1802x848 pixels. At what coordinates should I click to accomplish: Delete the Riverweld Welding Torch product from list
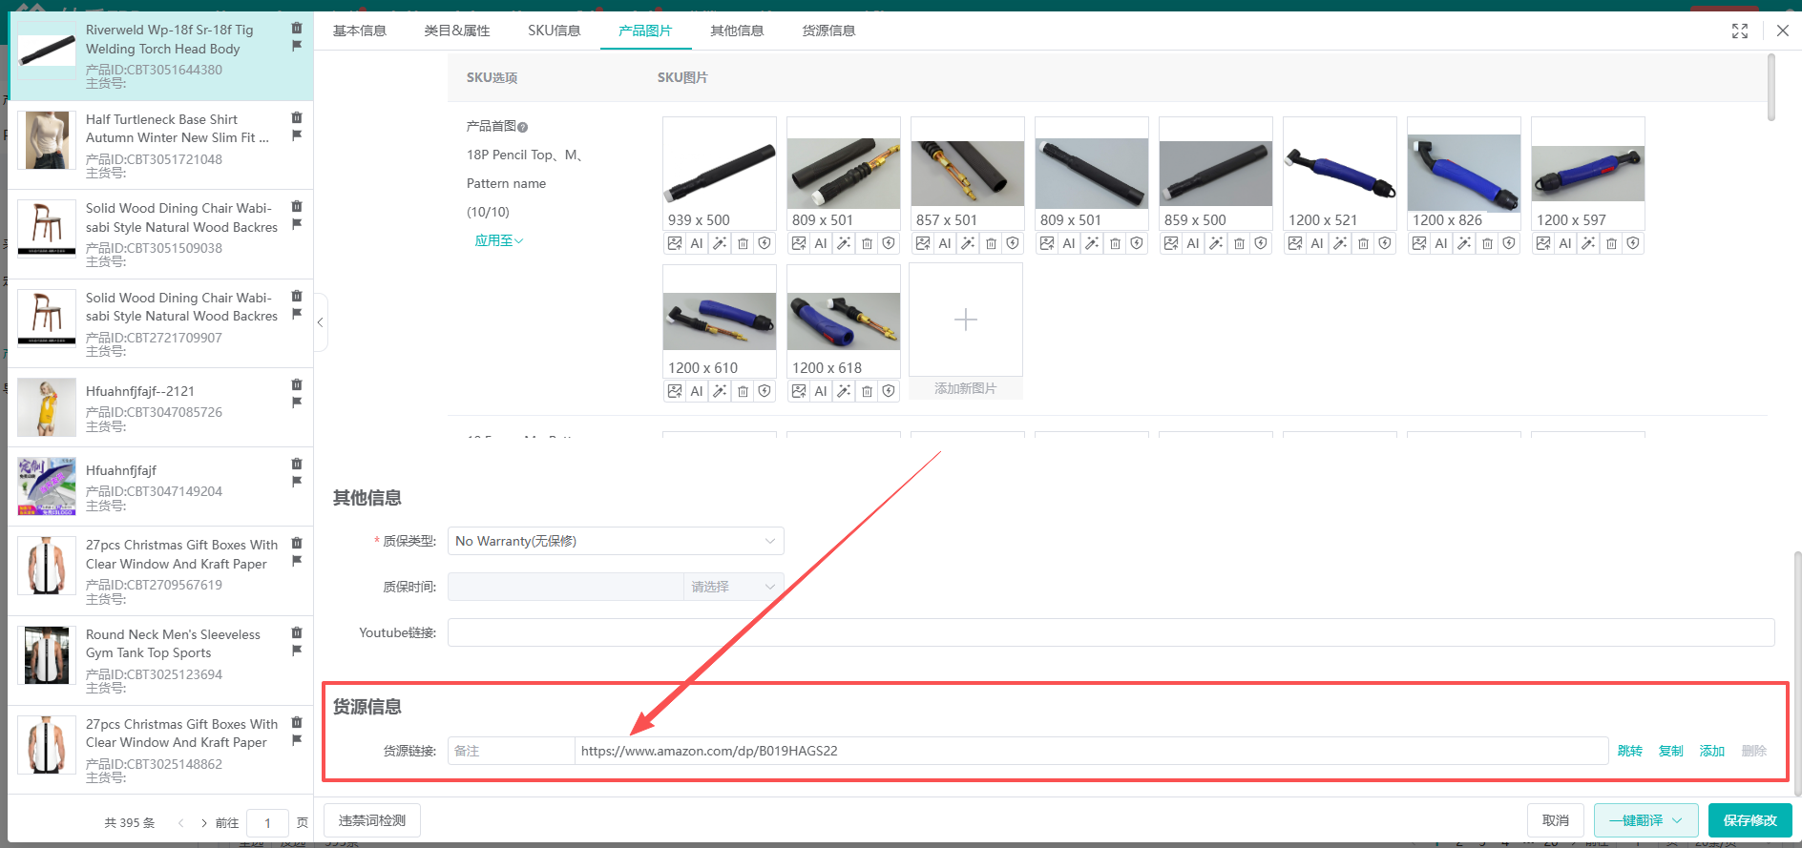[x=297, y=29]
